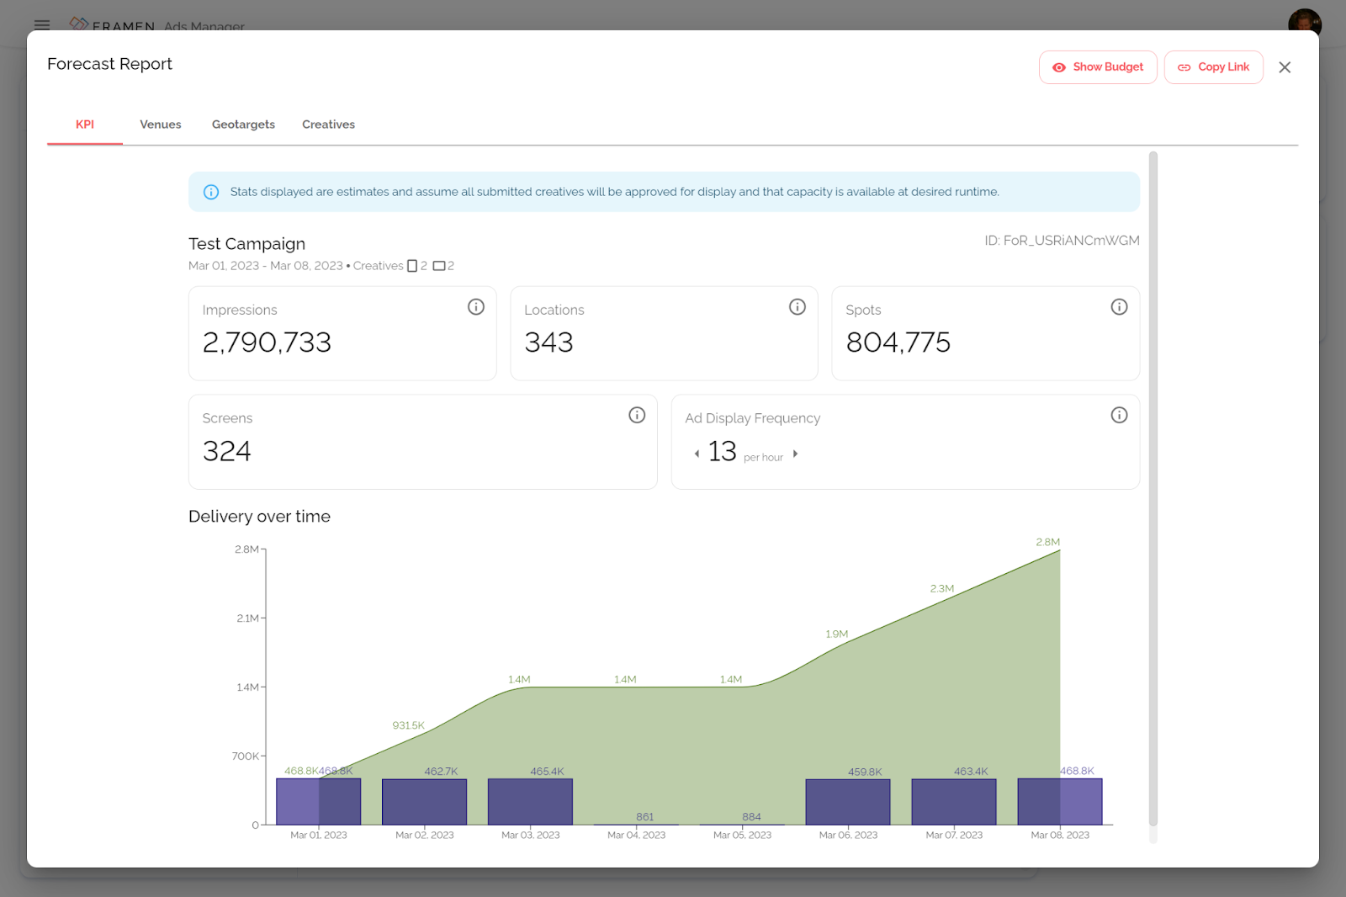The height and width of the screenshot is (897, 1346).
Task: Open the Creatives tab
Action: point(328,125)
